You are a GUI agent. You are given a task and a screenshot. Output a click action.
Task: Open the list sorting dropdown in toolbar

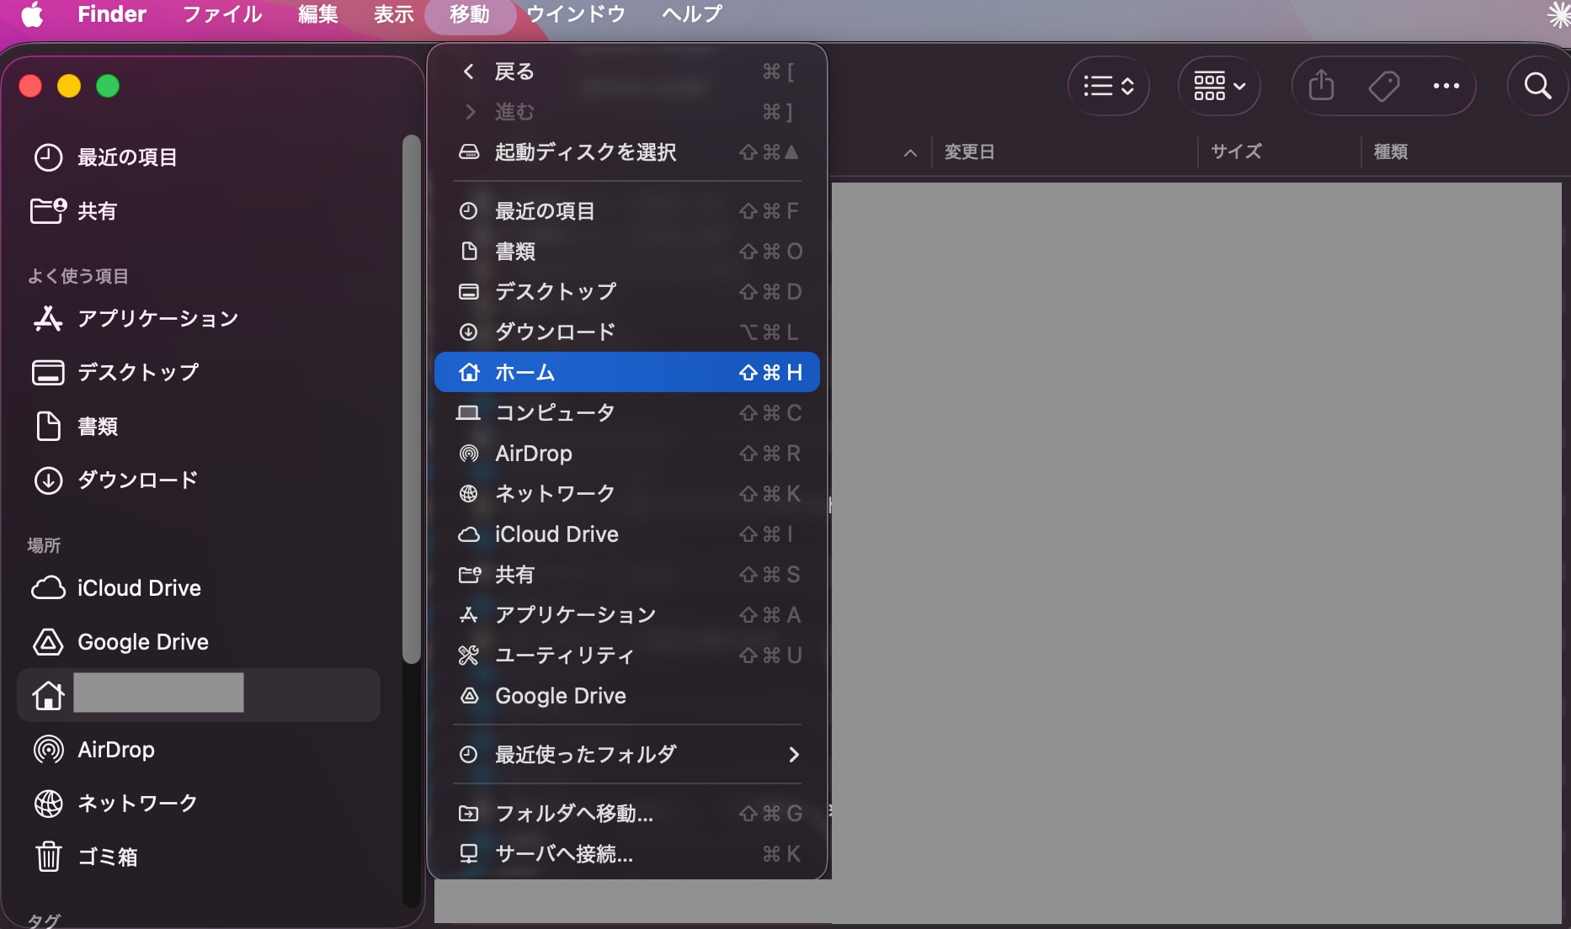click(1108, 86)
